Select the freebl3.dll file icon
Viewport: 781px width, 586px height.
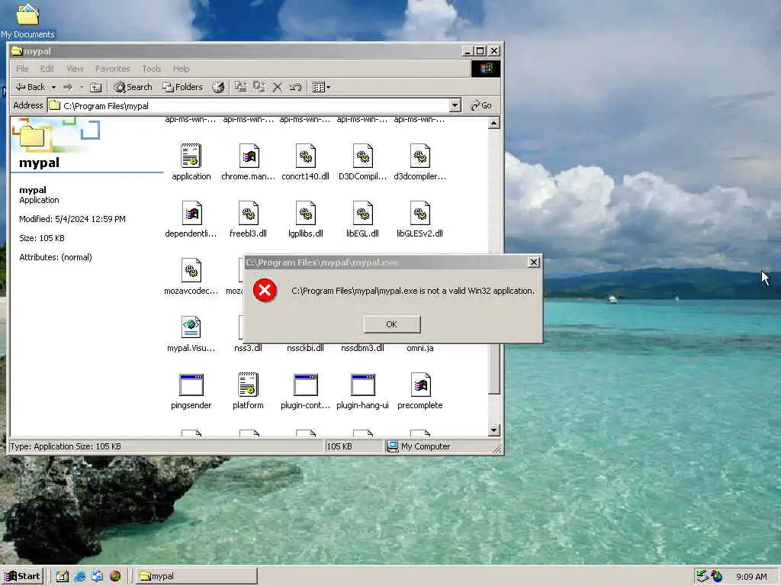click(x=249, y=214)
